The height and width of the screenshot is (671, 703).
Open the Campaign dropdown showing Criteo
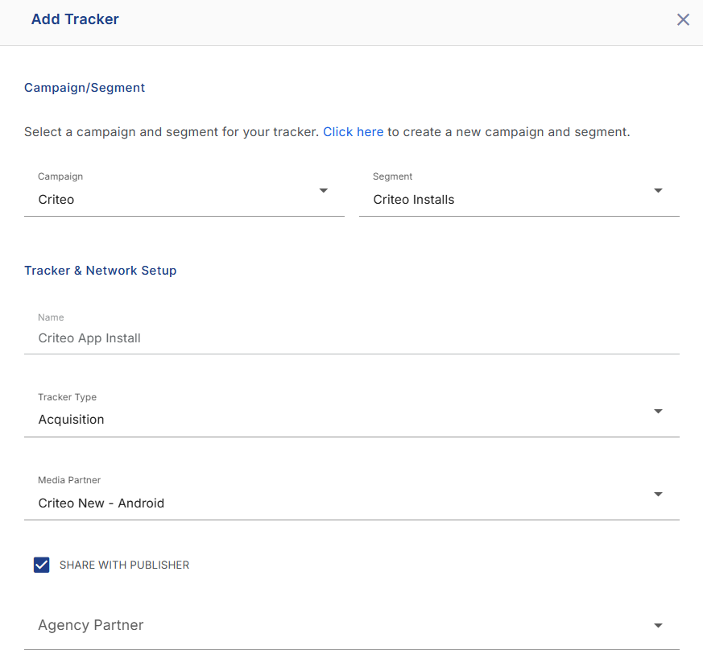184,192
